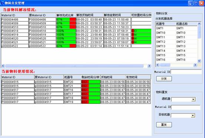205x138 pixels.
Task: Click machine list horizontal scroll right arrow
Action: (x=195, y=65)
